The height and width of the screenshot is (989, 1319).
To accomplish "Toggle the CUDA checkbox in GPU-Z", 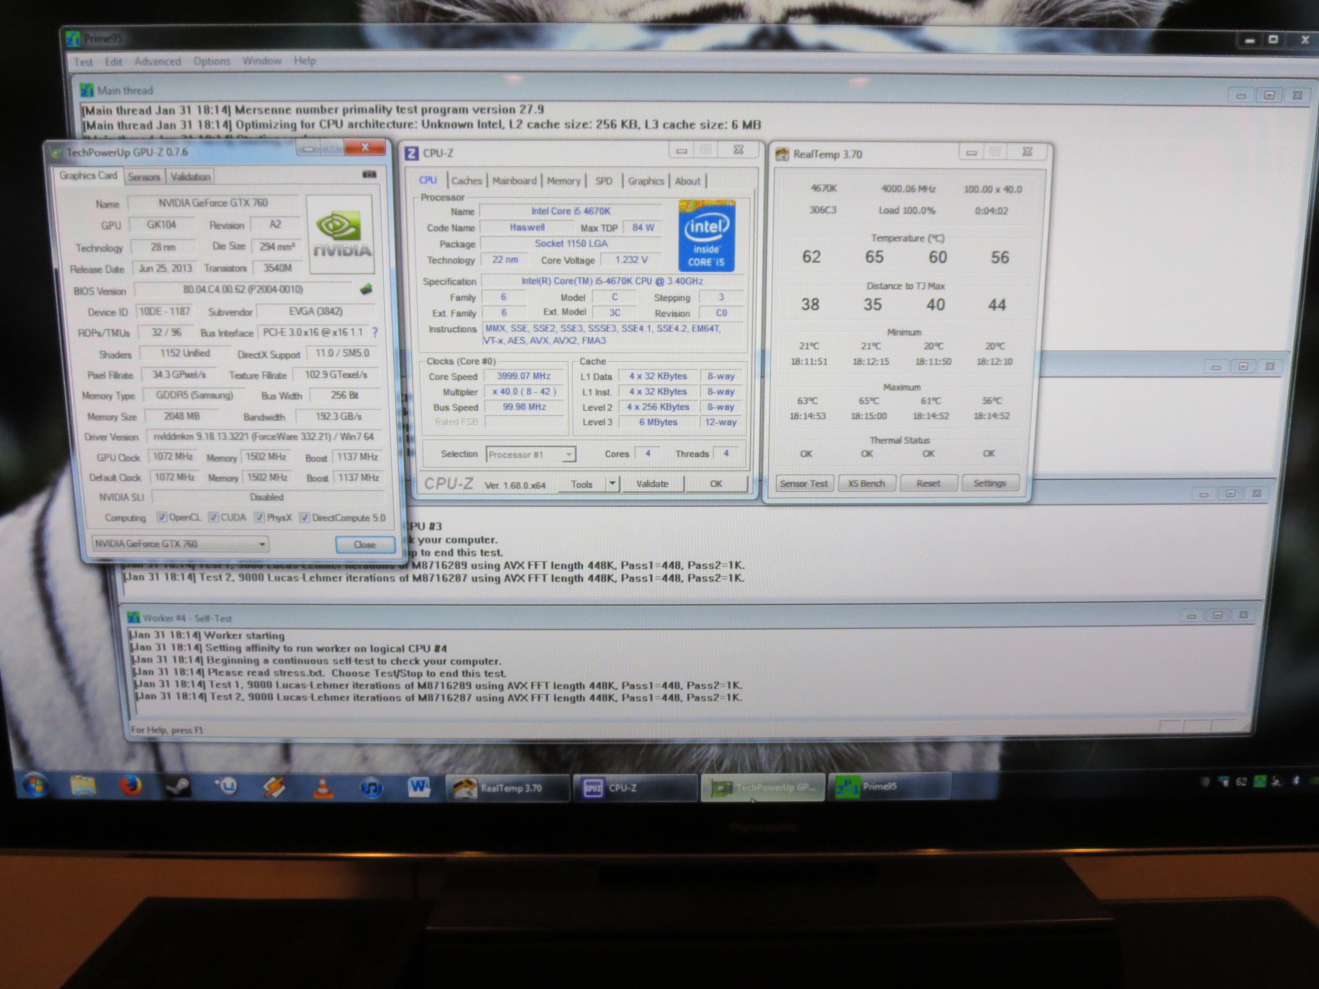I will (213, 517).
